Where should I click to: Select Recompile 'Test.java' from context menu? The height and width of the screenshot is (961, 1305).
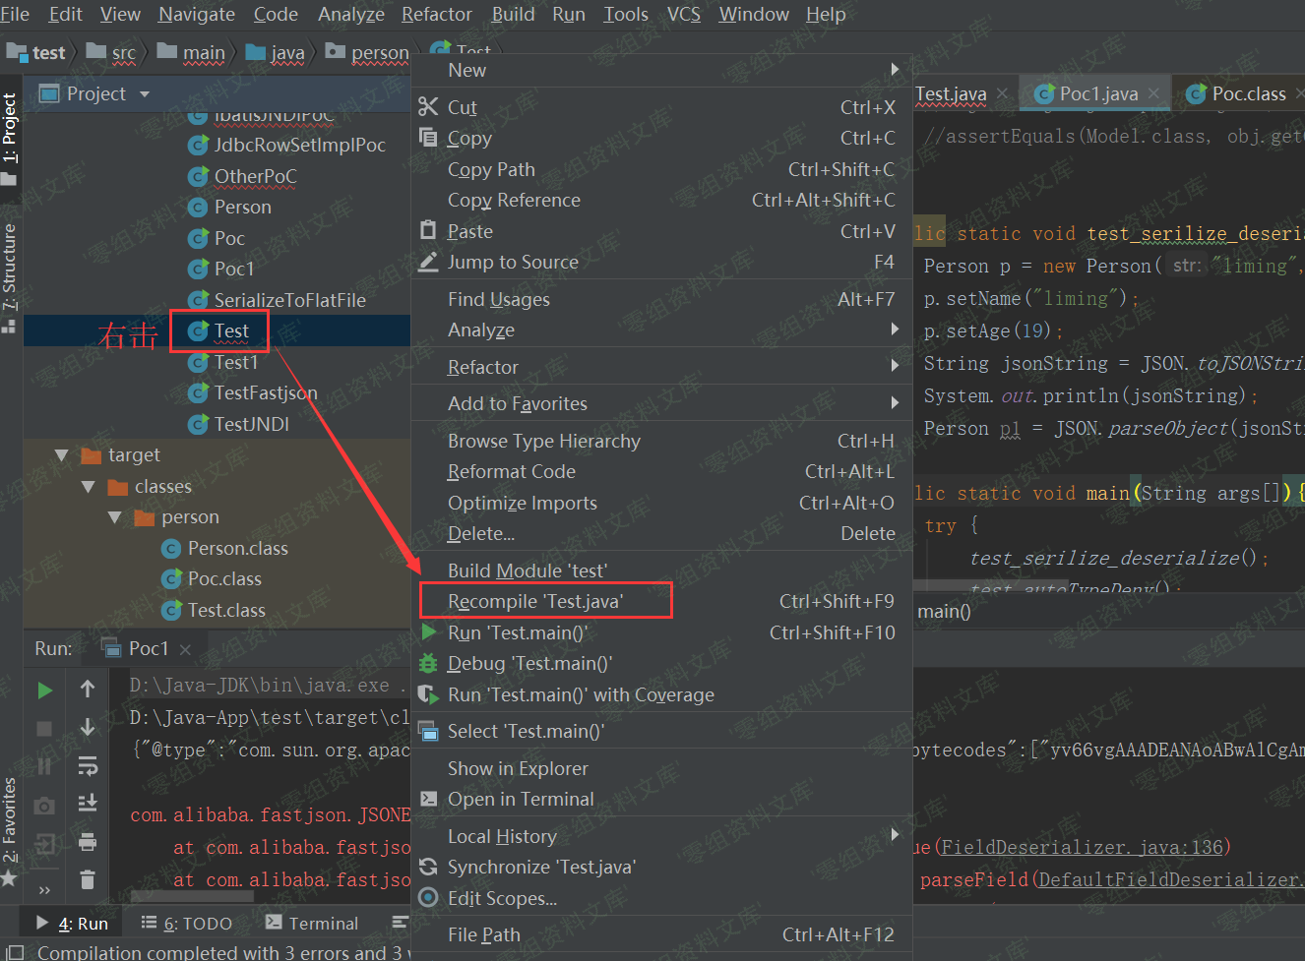(535, 601)
